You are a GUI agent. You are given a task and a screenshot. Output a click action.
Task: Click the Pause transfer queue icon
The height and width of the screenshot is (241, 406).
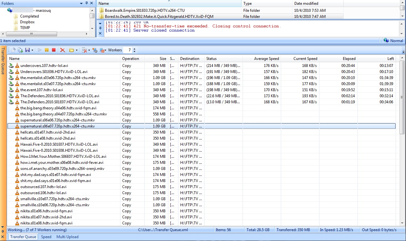click(47, 50)
